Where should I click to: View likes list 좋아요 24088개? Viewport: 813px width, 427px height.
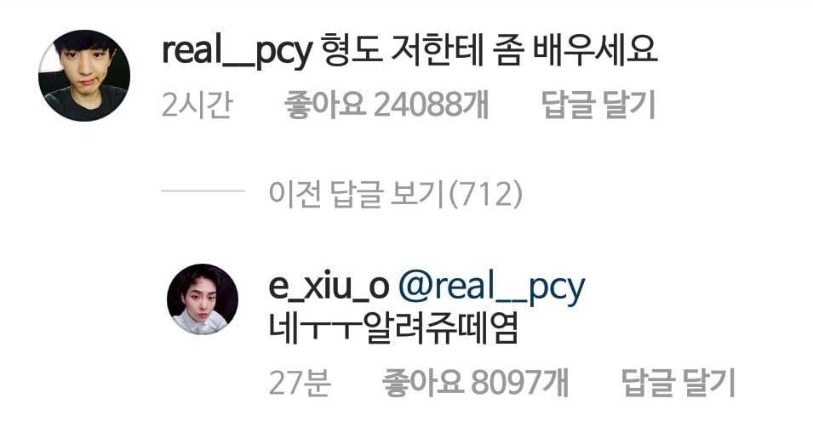click(x=386, y=105)
